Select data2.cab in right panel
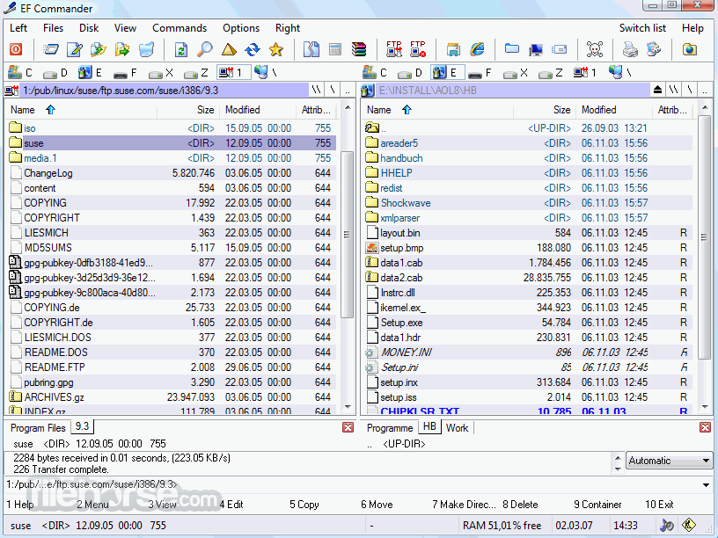 click(x=529, y=278)
